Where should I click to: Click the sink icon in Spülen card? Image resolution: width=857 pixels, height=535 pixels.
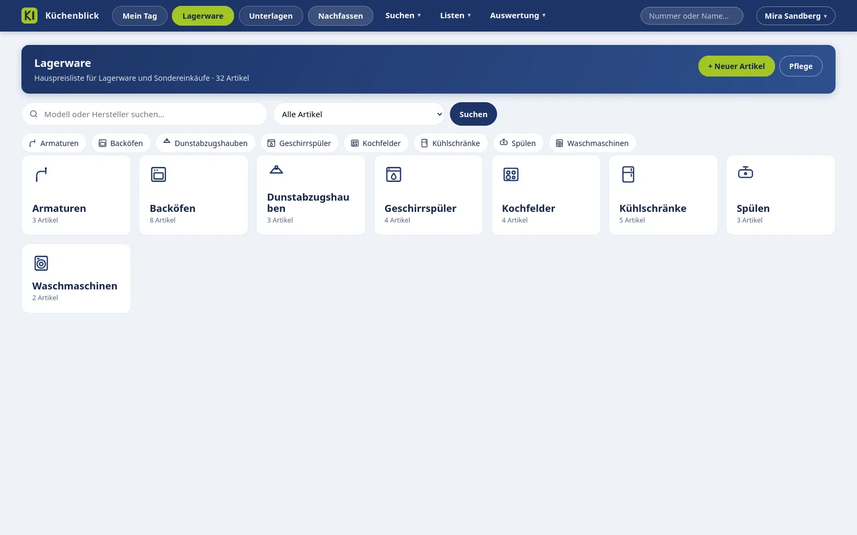tap(746, 172)
